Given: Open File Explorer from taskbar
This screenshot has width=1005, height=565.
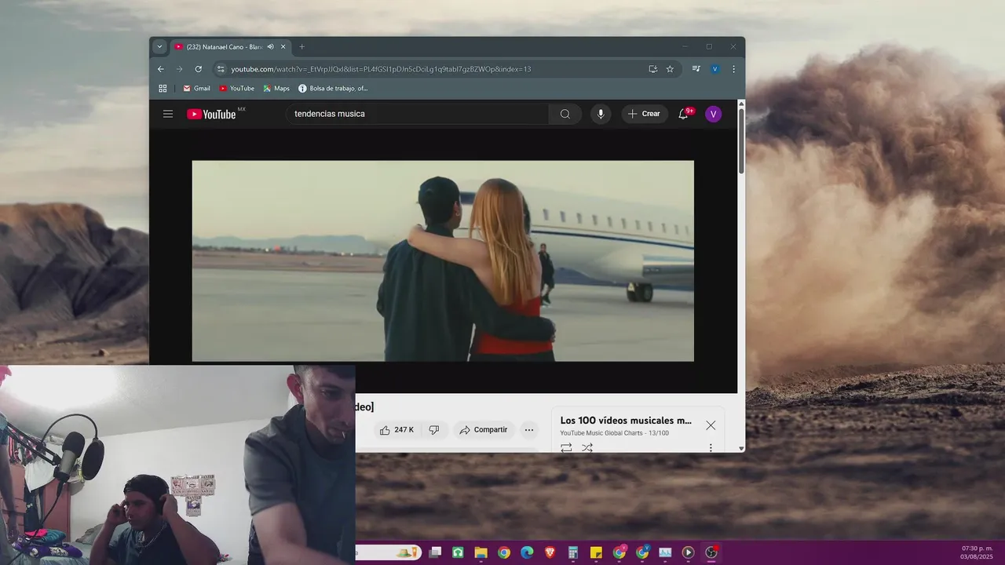Looking at the screenshot, I should [481, 552].
